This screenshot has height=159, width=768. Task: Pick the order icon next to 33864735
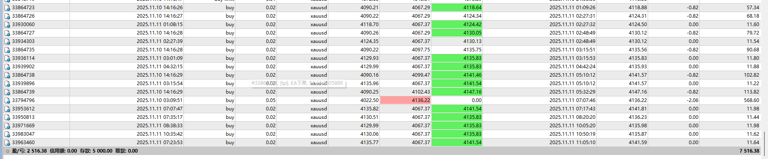[7, 50]
